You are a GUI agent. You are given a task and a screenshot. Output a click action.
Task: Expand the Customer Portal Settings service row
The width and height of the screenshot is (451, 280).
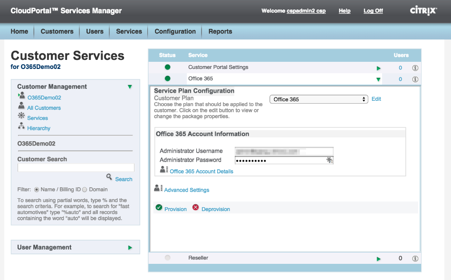pyautogui.click(x=379, y=68)
